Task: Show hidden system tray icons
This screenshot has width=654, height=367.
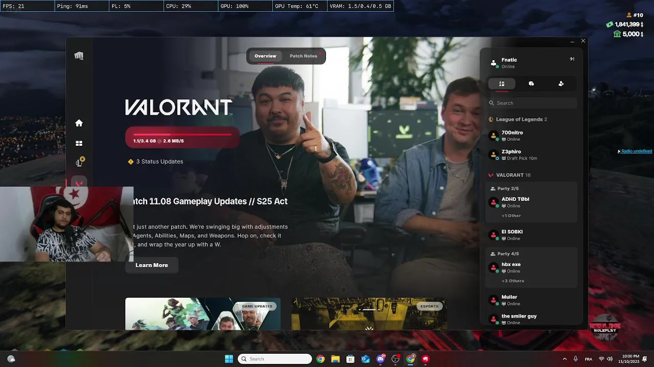Action: click(565, 359)
